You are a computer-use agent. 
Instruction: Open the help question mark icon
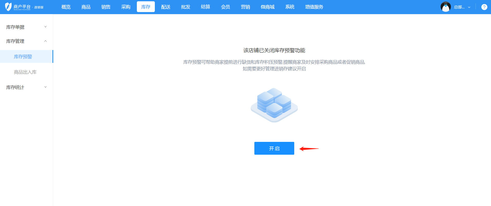pyautogui.click(x=484, y=7)
